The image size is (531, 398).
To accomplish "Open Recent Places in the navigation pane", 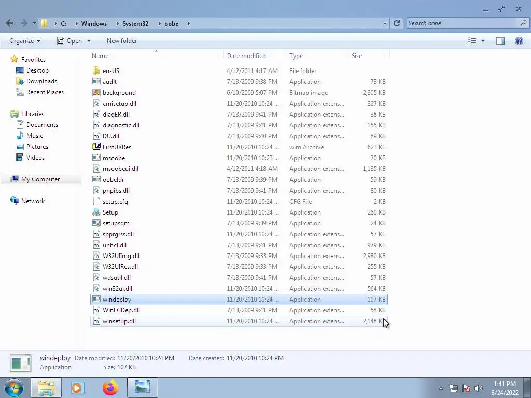I will tap(45, 92).
